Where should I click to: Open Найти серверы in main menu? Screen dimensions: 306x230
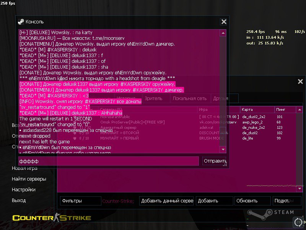pyautogui.click(x=29, y=179)
